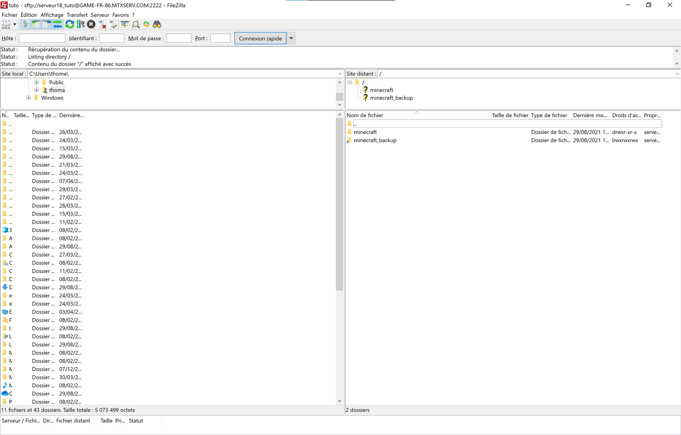Image resolution: width=681 pixels, height=435 pixels.
Task: Open the Fichier menu
Action: click(9, 15)
